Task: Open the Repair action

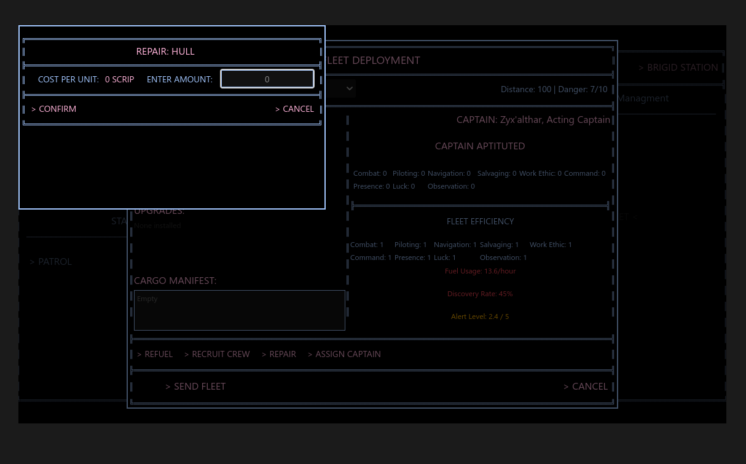Action: (279, 354)
